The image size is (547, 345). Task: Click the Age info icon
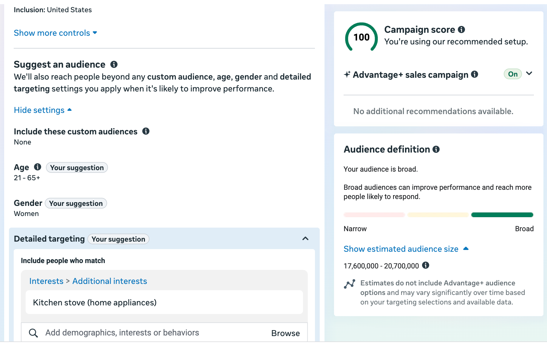coord(38,167)
